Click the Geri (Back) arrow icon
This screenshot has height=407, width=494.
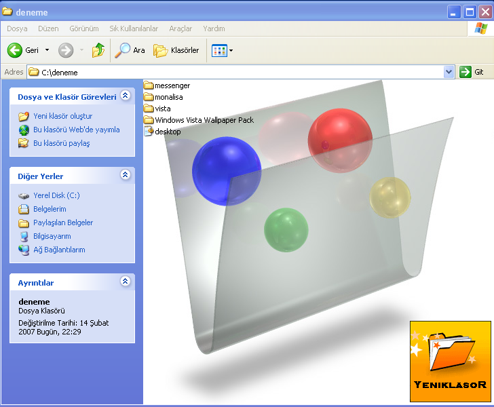[15, 50]
